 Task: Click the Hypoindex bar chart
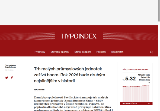(x=136, y=93)
